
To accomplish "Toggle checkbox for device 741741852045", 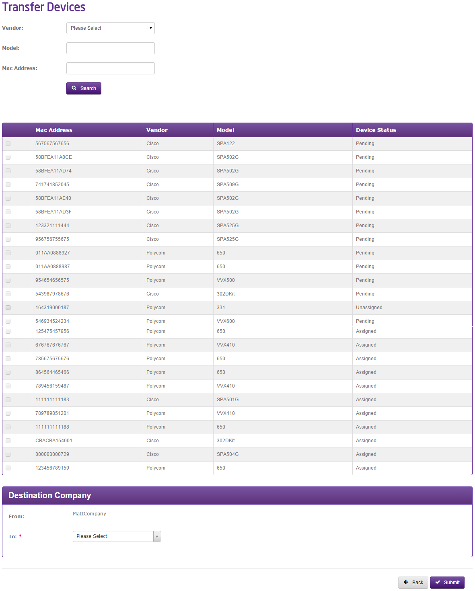I will click(x=8, y=185).
